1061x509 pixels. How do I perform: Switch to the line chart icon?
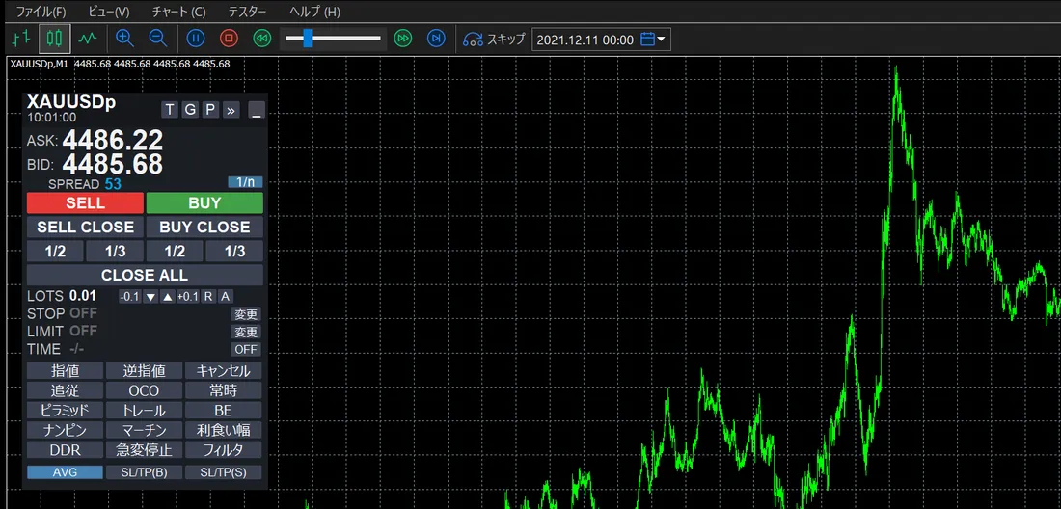point(87,39)
